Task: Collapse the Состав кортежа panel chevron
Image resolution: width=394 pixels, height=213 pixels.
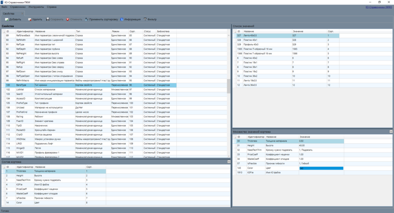Action: pyautogui.click(x=229, y=162)
